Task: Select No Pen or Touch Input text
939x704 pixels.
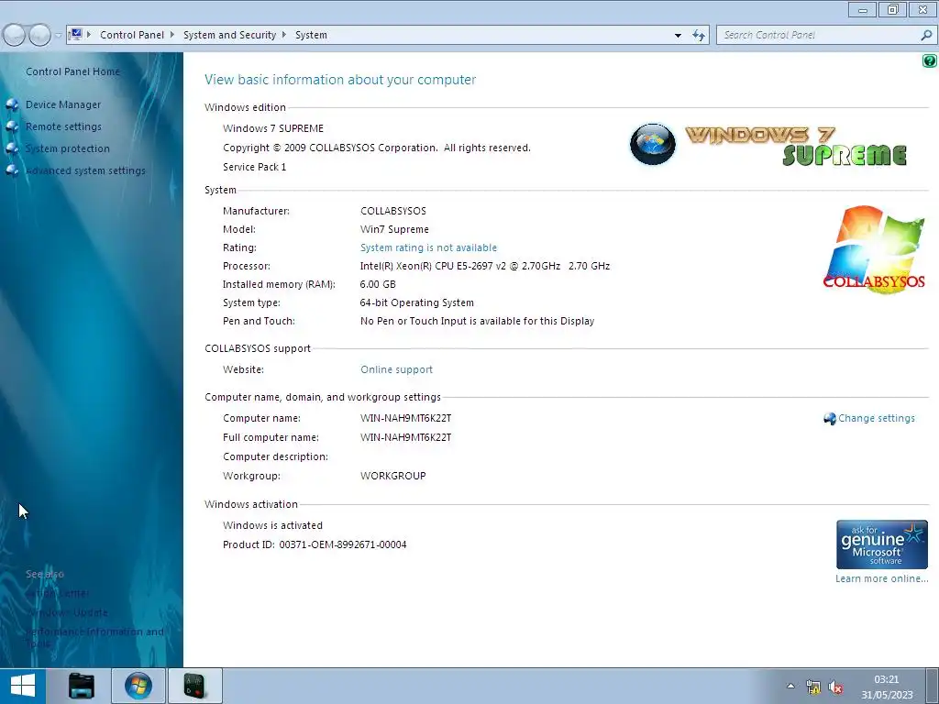Action: [477, 321]
